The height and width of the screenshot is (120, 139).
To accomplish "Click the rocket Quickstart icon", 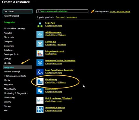I will tap(93, 11).
